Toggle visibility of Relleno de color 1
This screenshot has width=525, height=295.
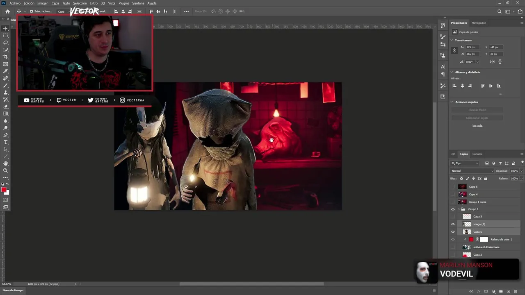[453, 239]
